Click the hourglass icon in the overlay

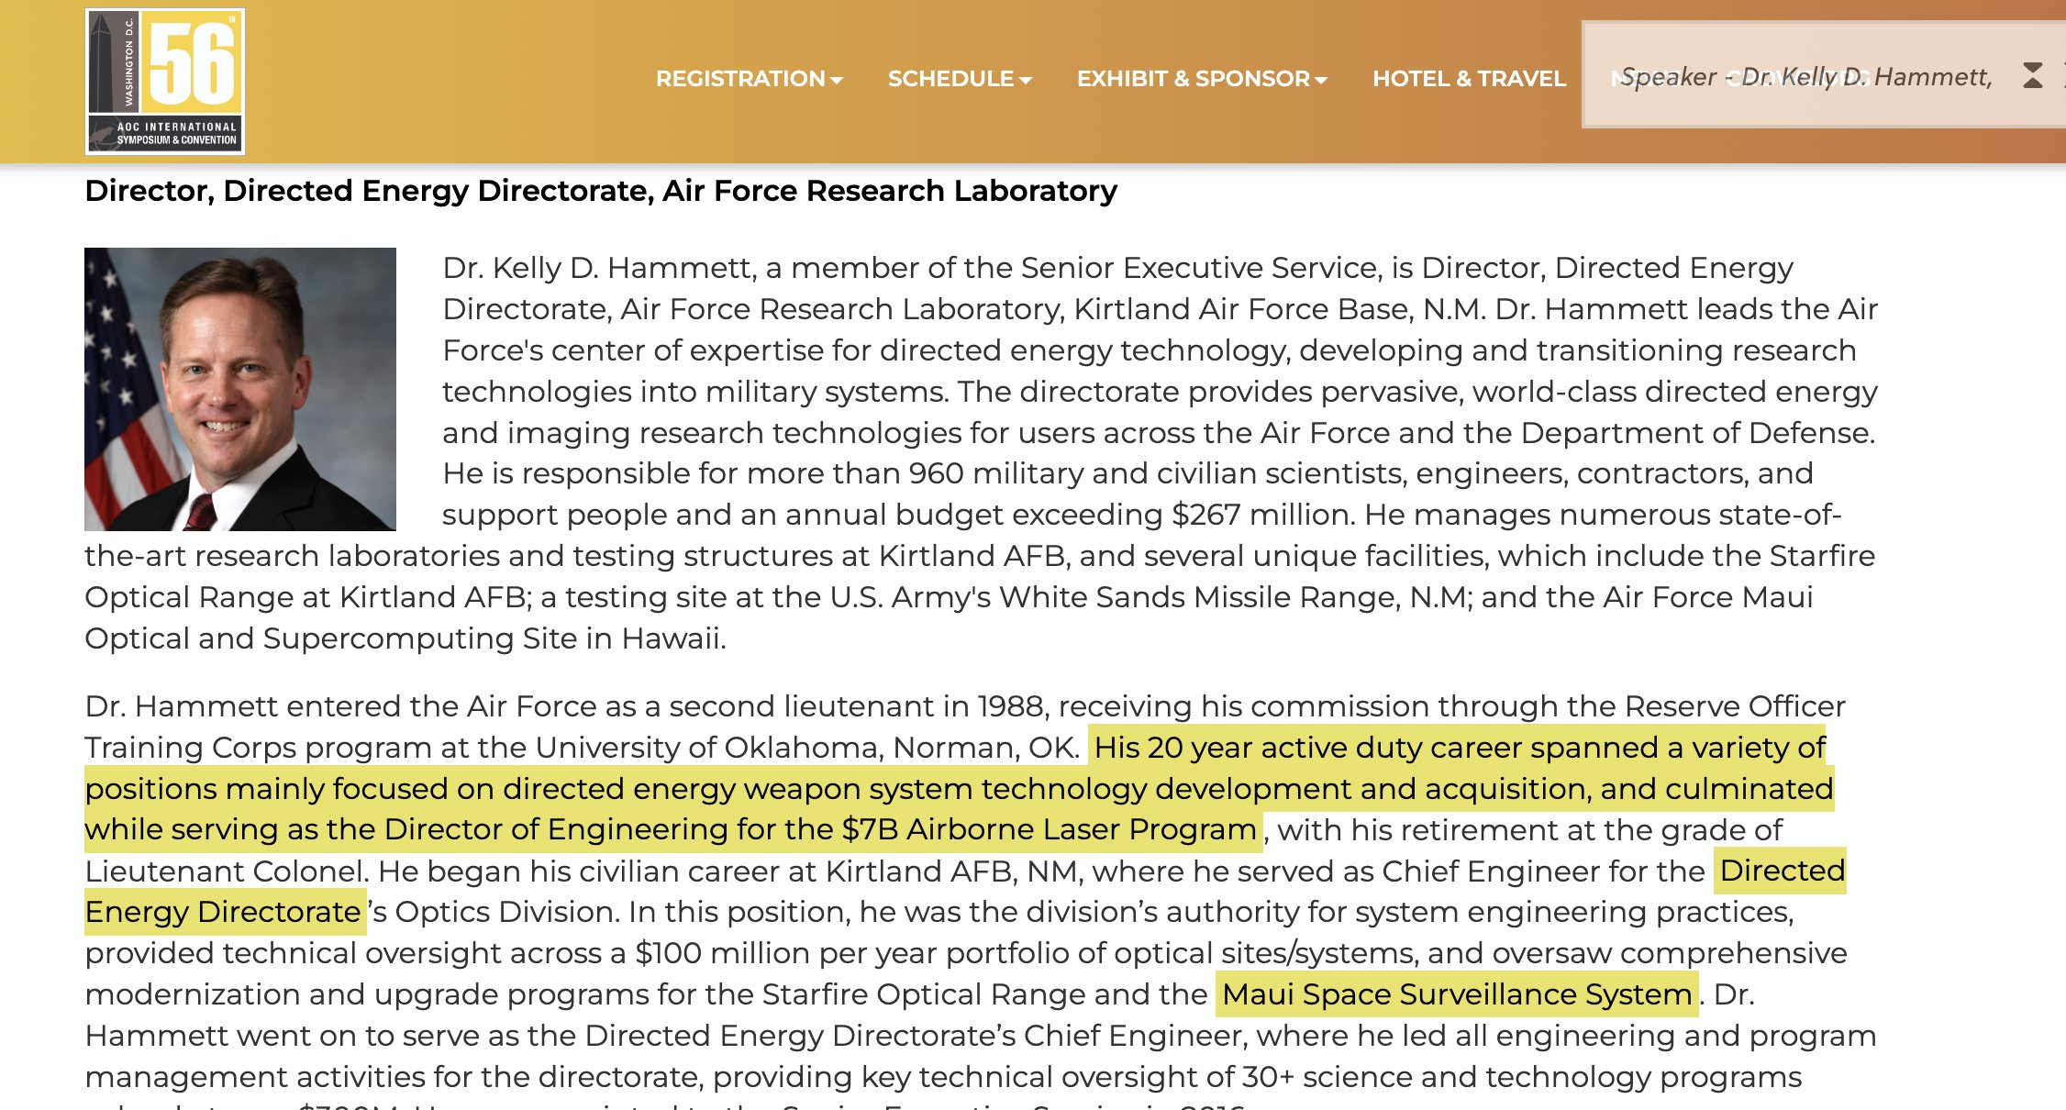[2033, 75]
